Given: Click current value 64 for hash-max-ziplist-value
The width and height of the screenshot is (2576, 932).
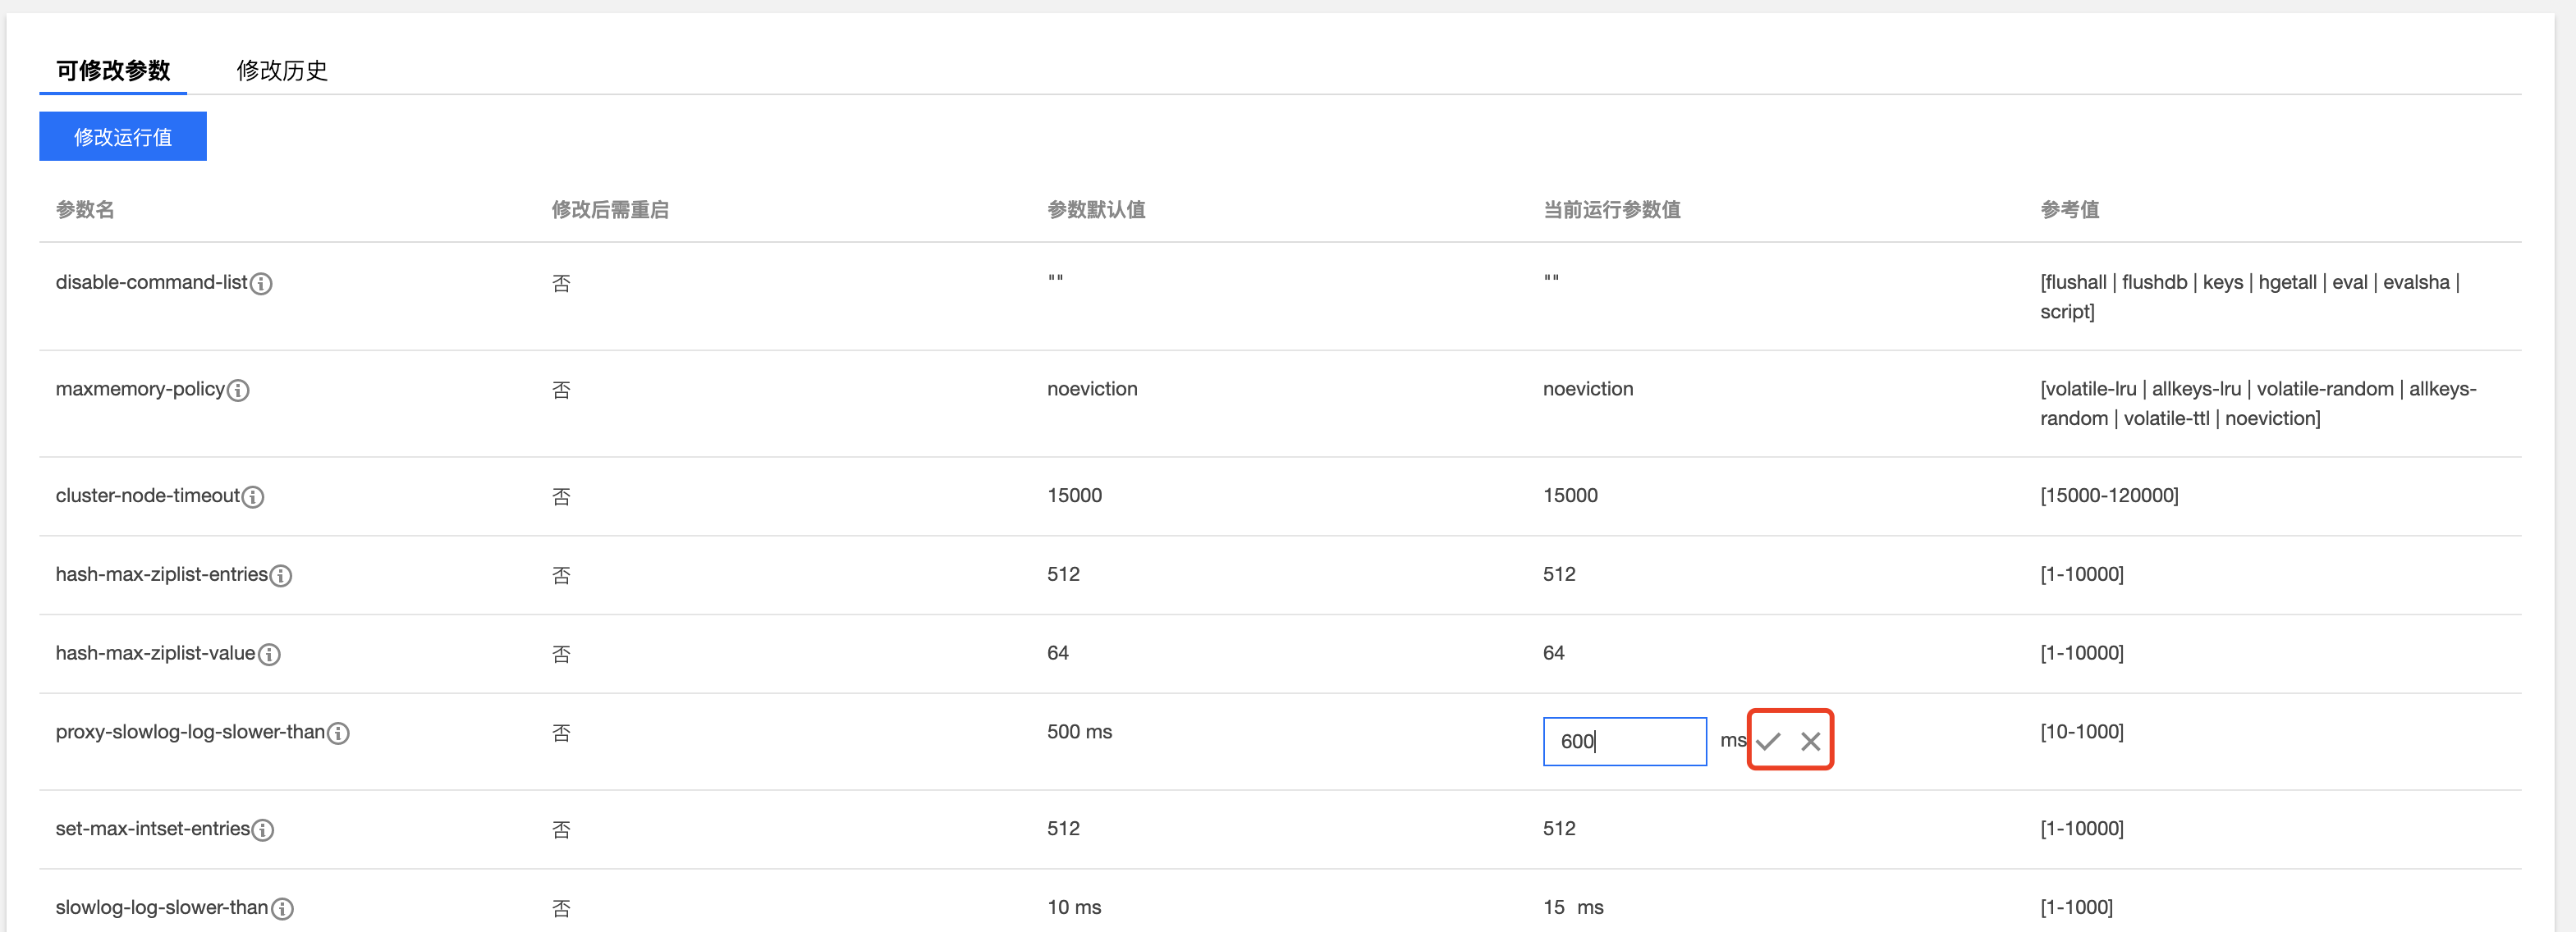Looking at the screenshot, I should point(1553,653).
